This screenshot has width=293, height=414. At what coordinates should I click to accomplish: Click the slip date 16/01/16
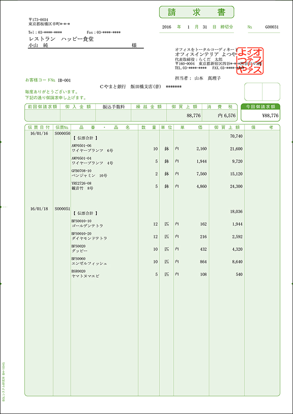tap(39, 133)
